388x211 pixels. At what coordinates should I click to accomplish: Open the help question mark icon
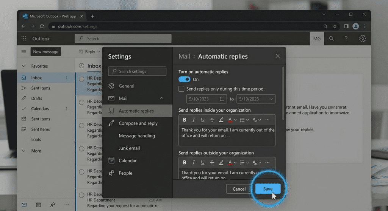[346, 39]
